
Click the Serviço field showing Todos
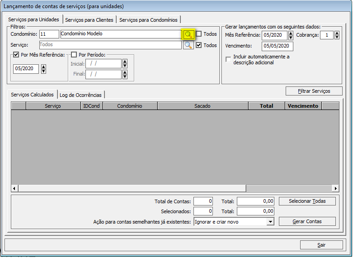[x=110, y=45]
